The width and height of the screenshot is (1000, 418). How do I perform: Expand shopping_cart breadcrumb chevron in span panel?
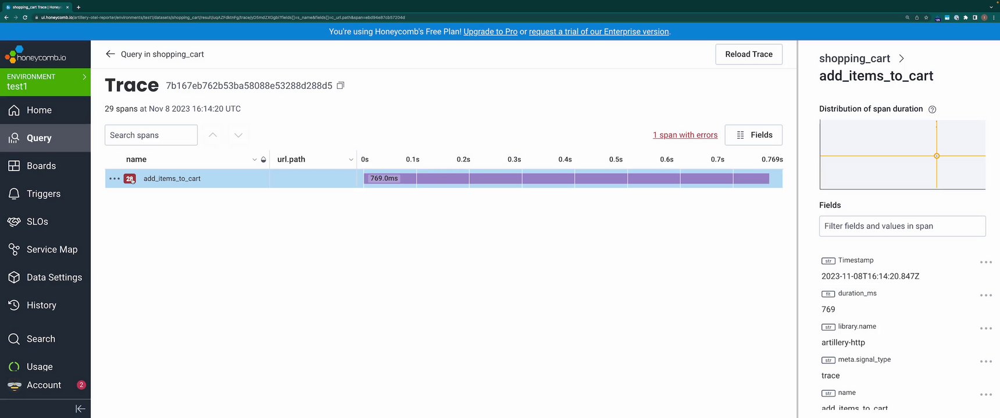(901, 59)
